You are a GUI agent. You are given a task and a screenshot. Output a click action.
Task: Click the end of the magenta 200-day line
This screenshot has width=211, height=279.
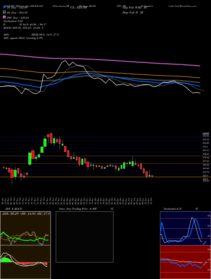pyautogui.click(x=200, y=66)
